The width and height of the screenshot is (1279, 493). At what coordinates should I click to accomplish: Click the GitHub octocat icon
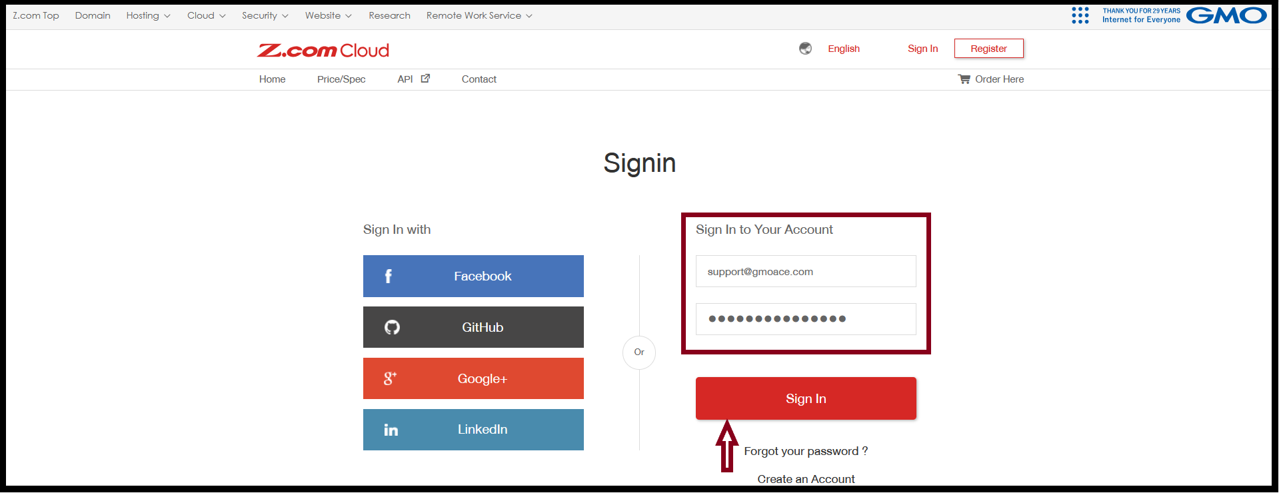tap(392, 327)
